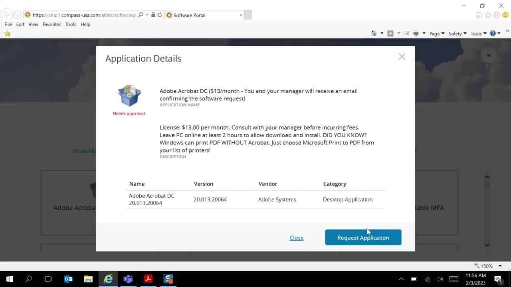Screen dimensions: 511x287
Task: Click the Add to Favorites bar star icon
Action: click(7, 33)
